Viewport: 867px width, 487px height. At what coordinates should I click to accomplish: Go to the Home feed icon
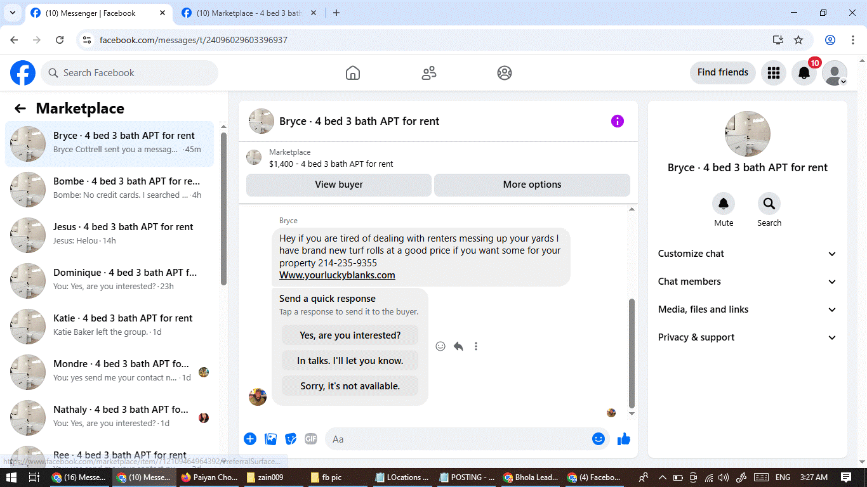point(353,73)
